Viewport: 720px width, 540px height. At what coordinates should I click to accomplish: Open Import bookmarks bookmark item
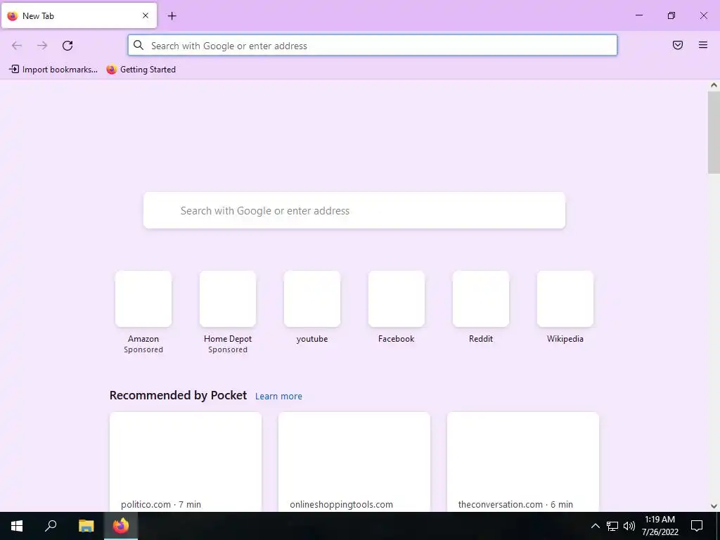(x=53, y=70)
